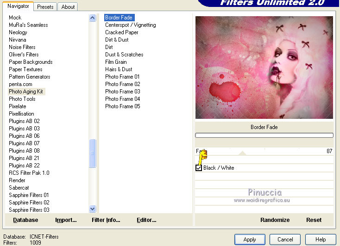340x246 pixels.
Task: Click the progress bar below Border Fade title
Action: tap(264, 135)
